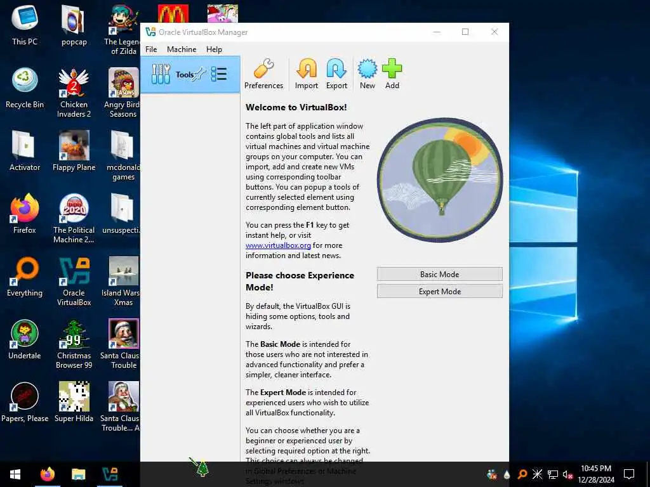The image size is (650, 487).
Task: Select the mcdonalds games folder icon
Action: (x=123, y=156)
